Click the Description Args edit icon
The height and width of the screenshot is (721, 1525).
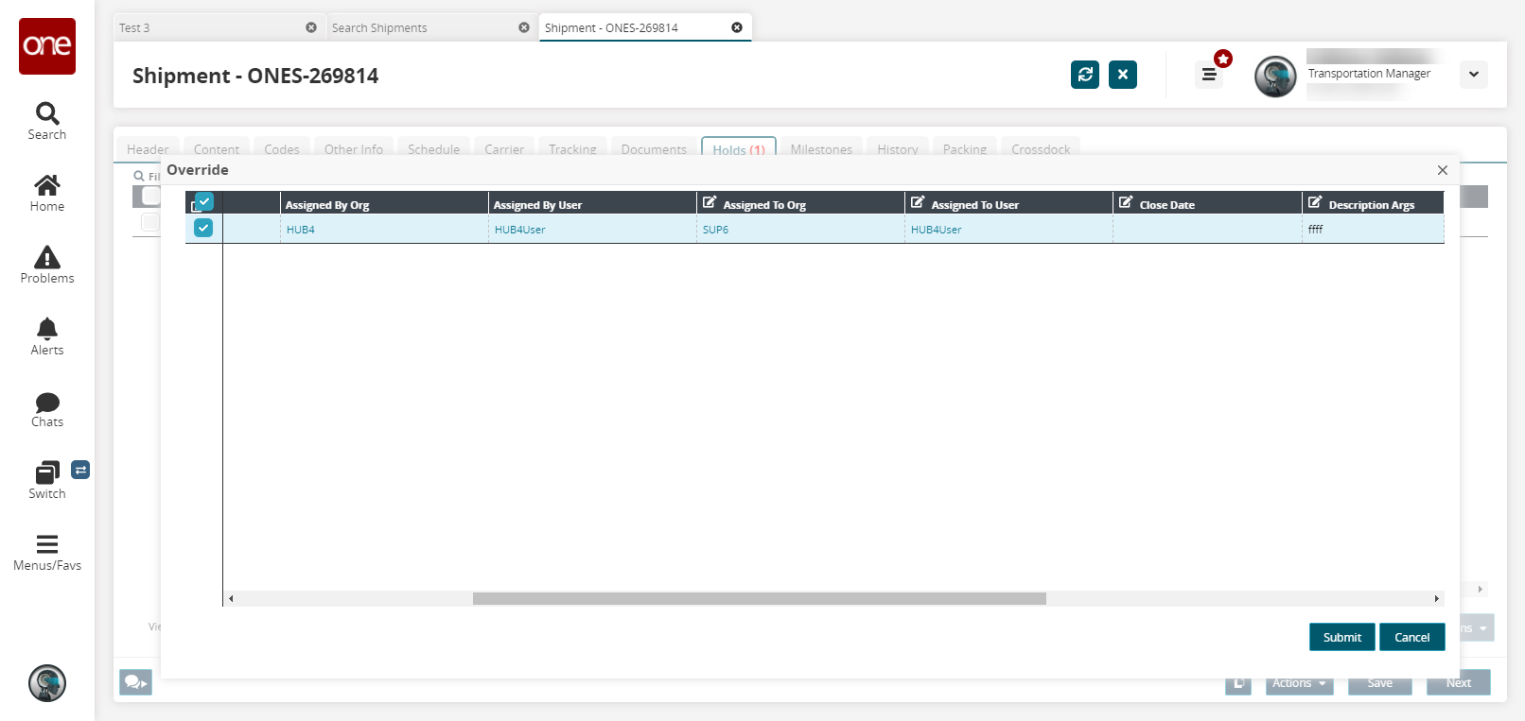[1315, 202]
